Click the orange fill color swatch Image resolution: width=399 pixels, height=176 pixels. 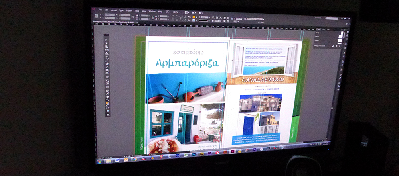[x=194, y=17]
